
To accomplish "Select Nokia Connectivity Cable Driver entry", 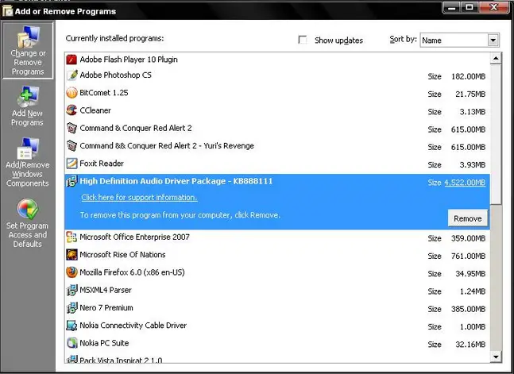I will [x=277, y=326].
